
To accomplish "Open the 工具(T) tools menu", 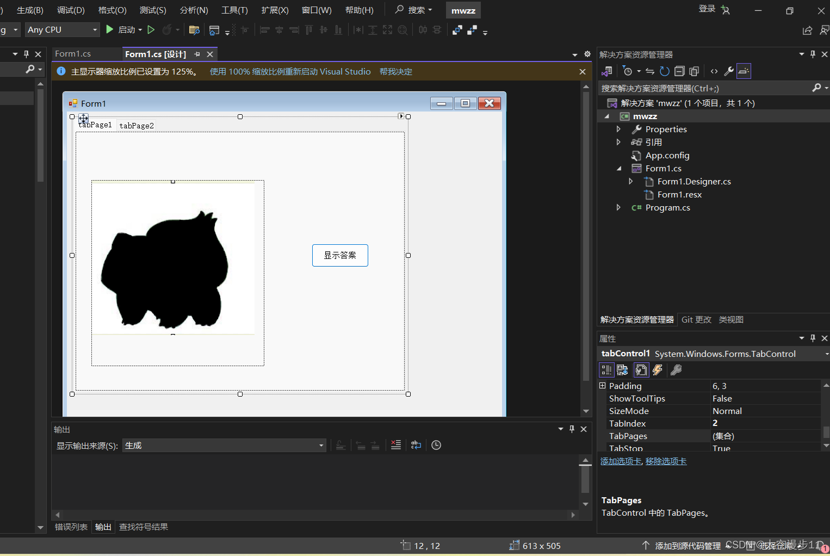I will [x=234, y=10].
